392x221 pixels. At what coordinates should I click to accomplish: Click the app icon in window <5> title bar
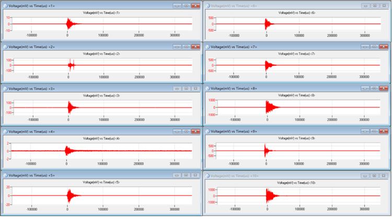(x=6, y=173)
